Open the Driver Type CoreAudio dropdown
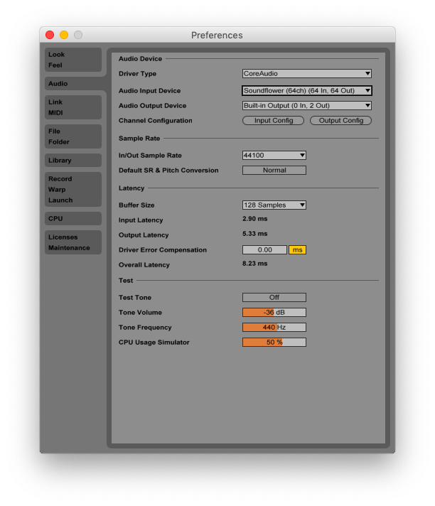The height and width of the screenshot is (506, 435). [x=307, y=74]
